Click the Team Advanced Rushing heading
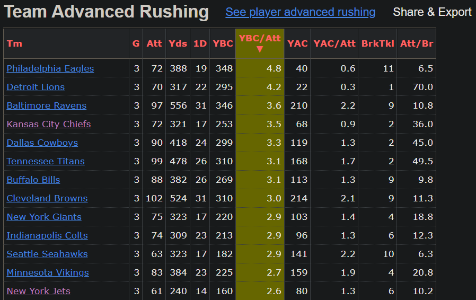476x300 pixels. click(106, 12)
